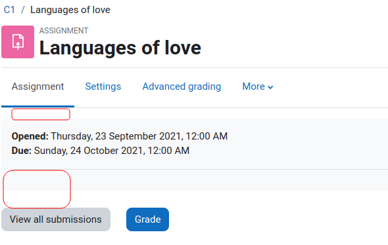Click the large empty red rounded box
This screenshot has height=245, width=388.
(37, 189)
